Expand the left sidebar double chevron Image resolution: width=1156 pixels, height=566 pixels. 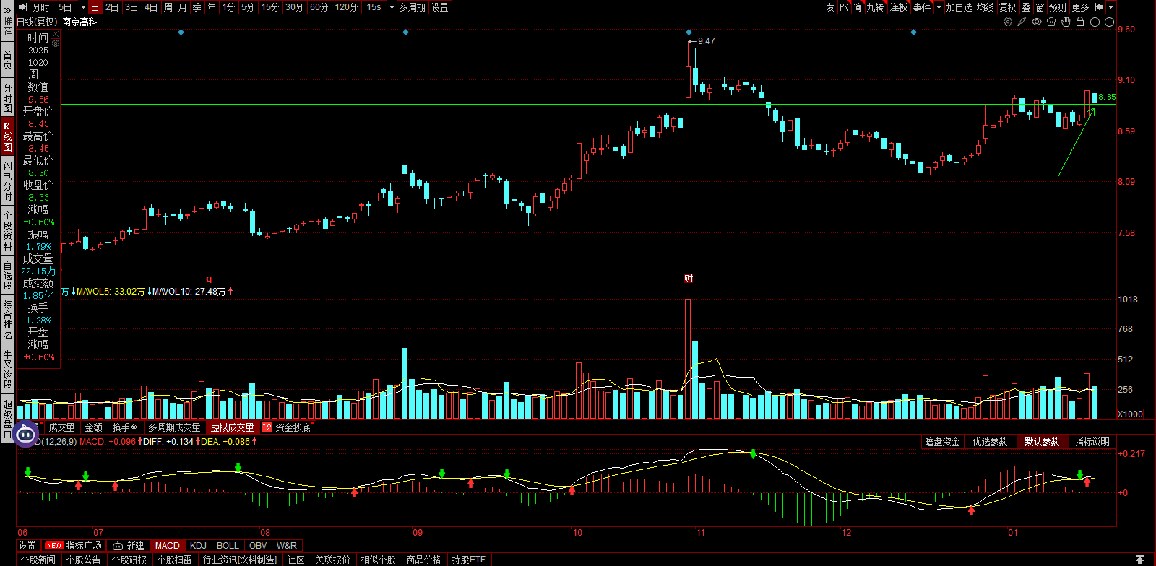7,10
